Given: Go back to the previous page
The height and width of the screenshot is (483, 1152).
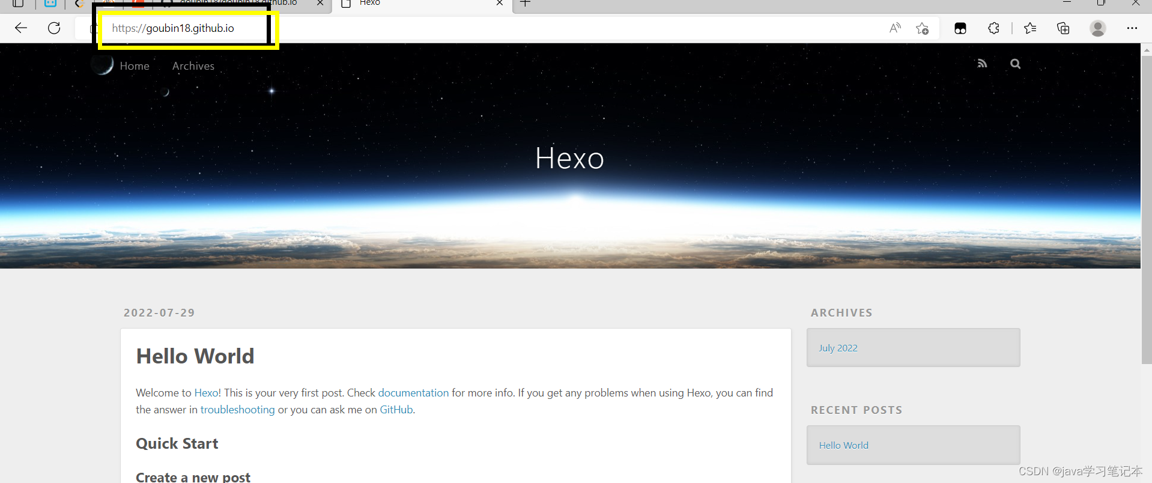Looking at the screenshot, I should [21, 28].
